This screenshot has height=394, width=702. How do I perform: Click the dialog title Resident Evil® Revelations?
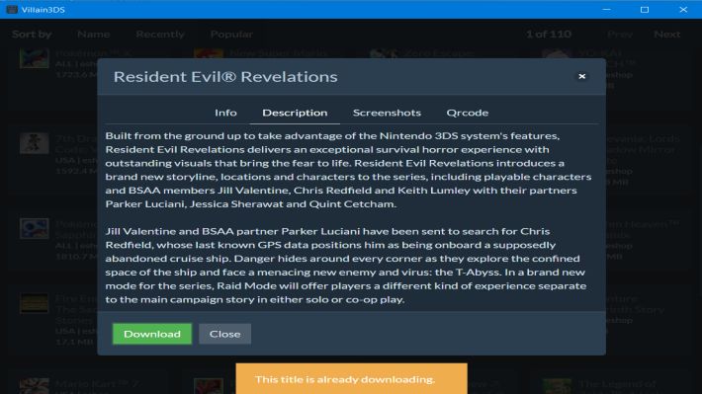tap(225, 76)
